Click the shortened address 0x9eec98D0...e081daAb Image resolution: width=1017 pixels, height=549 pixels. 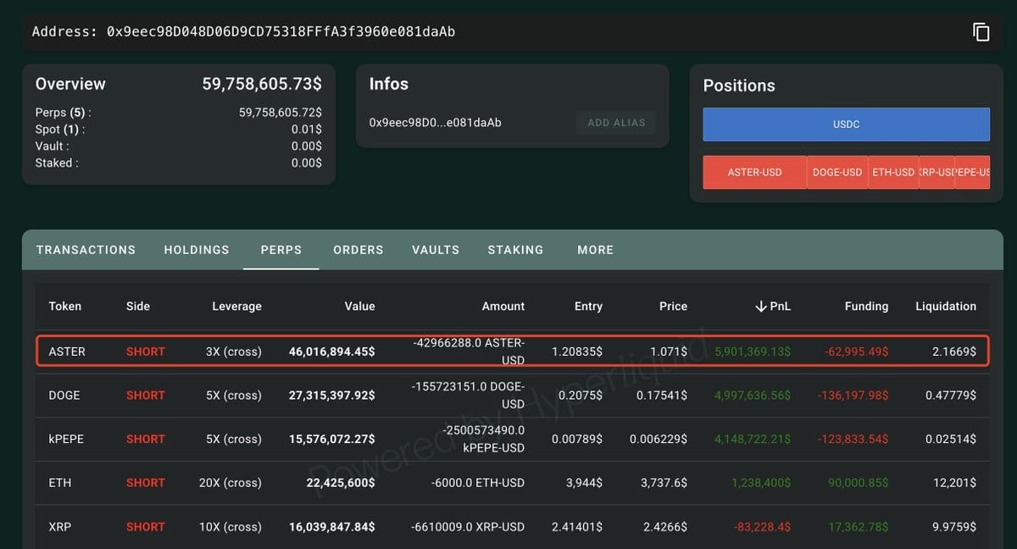point(436,123)
